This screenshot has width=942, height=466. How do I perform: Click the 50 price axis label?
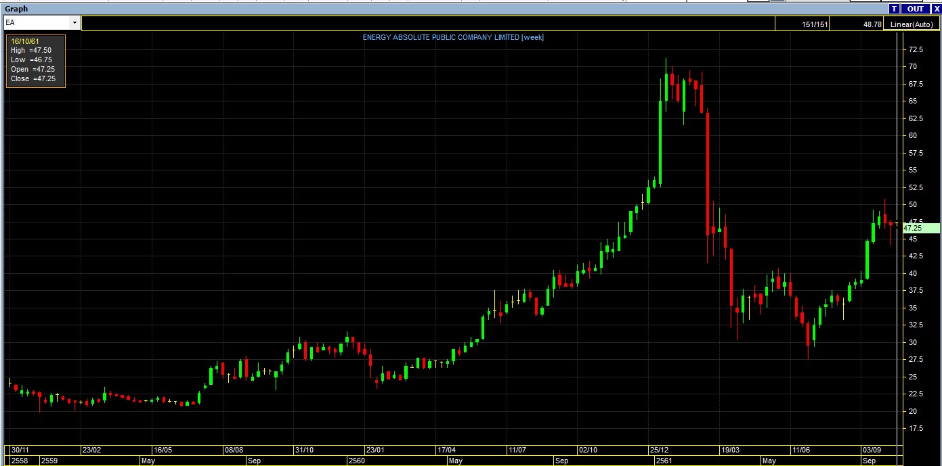[x=913, y=204]
